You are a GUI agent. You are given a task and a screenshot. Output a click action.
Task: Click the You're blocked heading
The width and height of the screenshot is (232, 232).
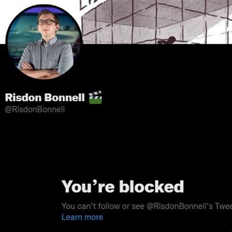tap(123, 186)
